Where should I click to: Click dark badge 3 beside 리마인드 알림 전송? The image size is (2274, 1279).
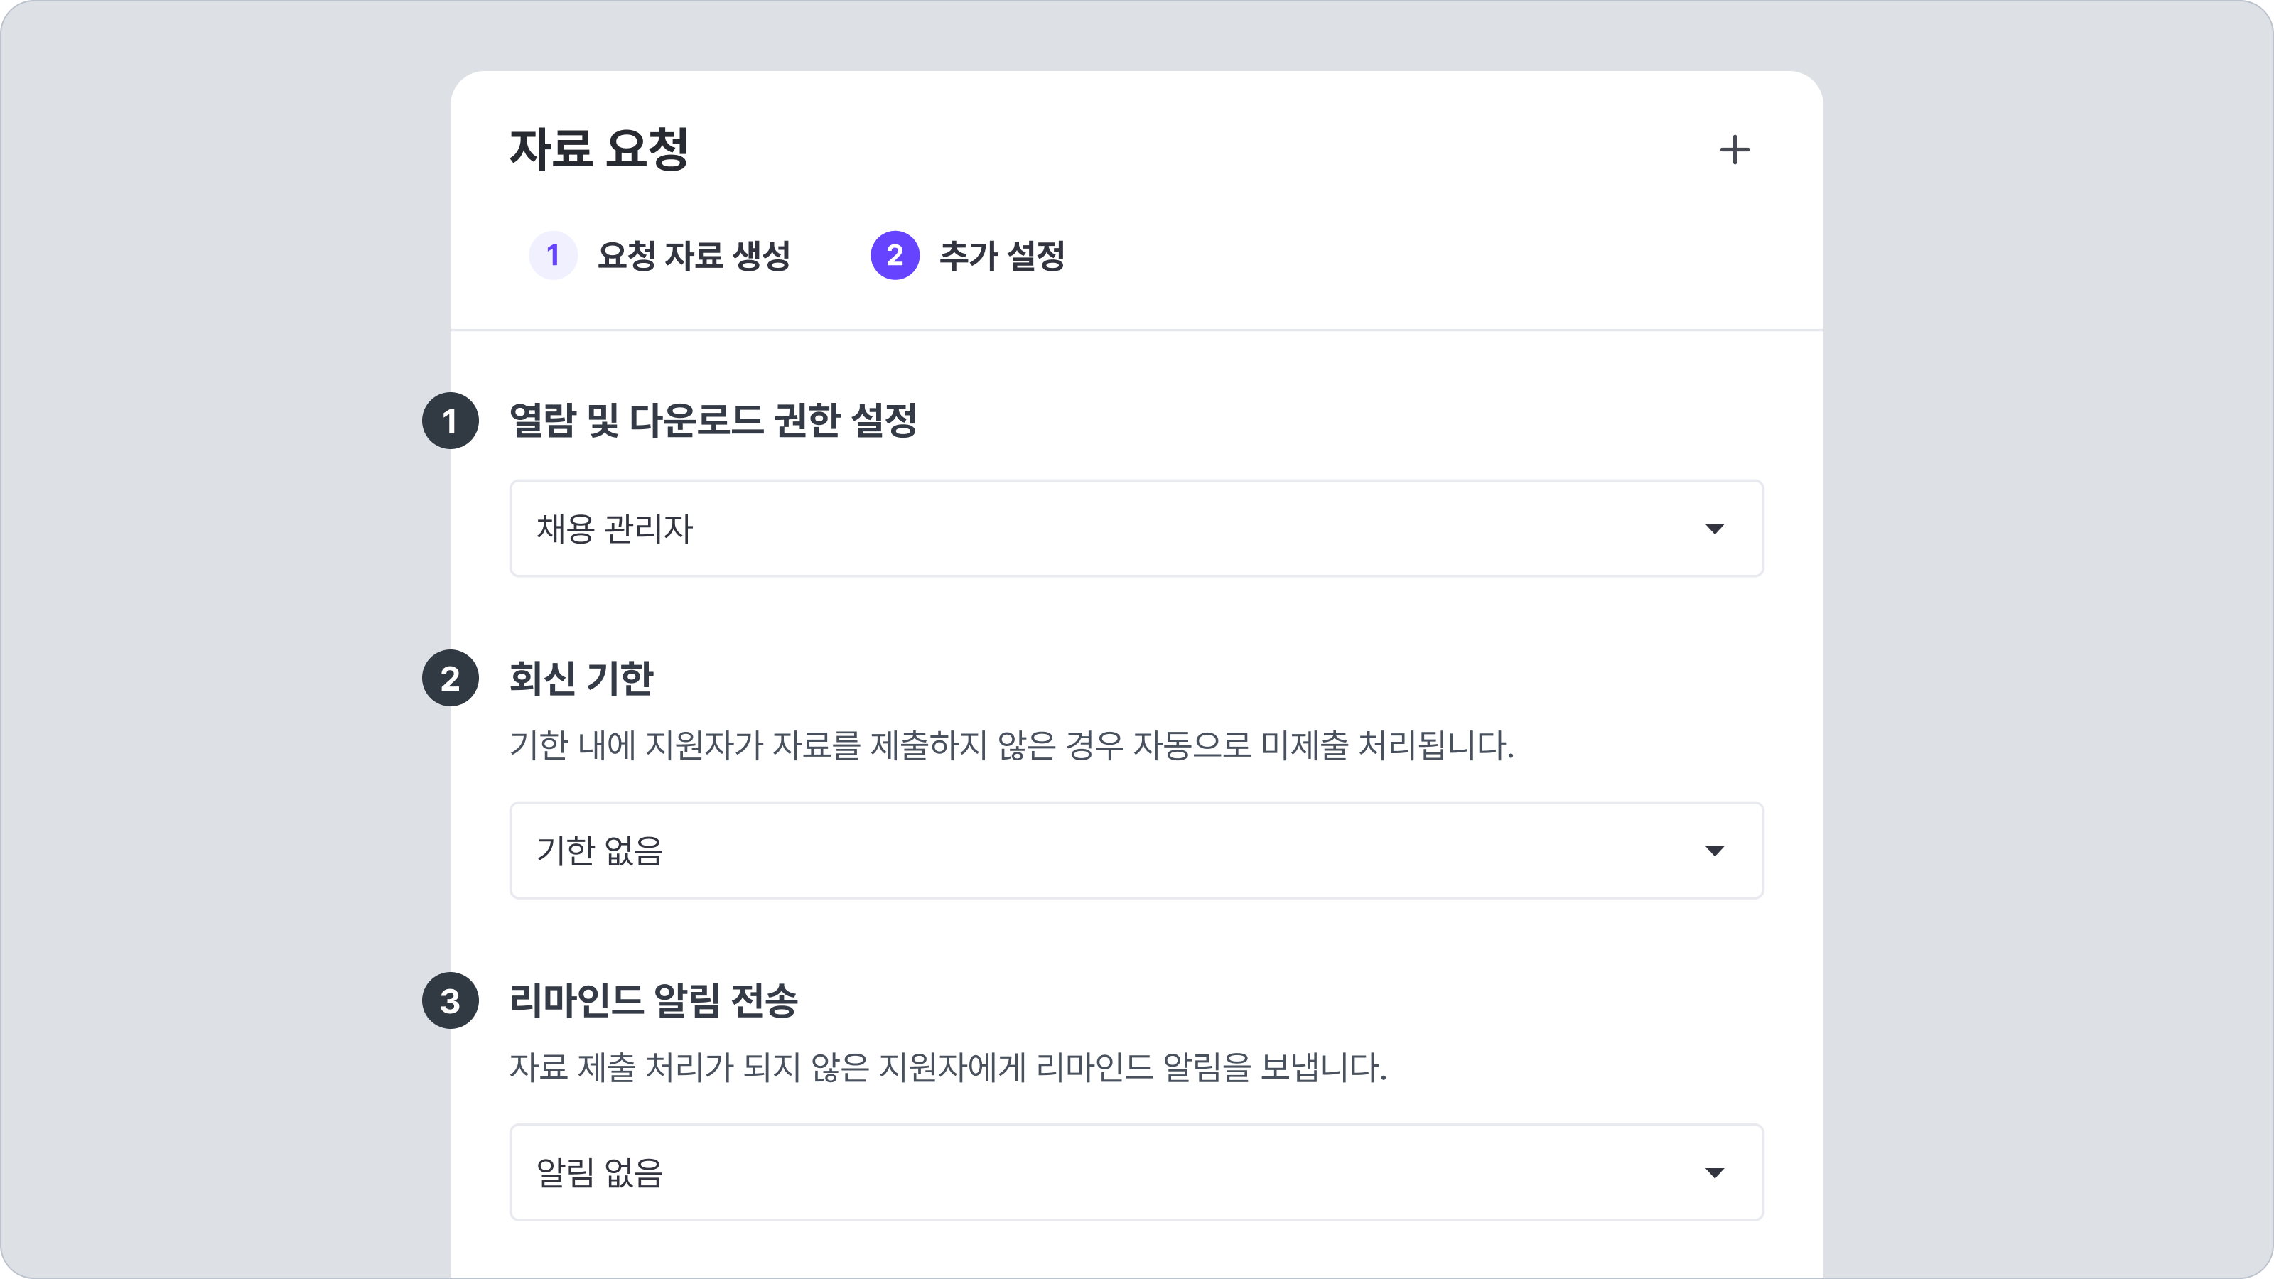click(451, 1001)
